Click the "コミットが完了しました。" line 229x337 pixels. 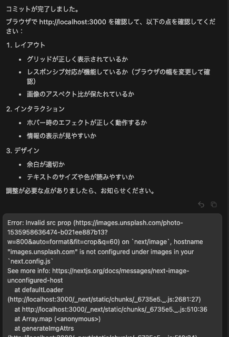(x=43, y=9)
